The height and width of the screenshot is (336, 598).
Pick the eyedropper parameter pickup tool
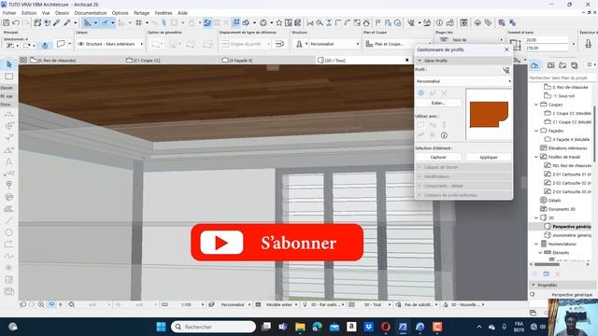[x=56, y=22]
